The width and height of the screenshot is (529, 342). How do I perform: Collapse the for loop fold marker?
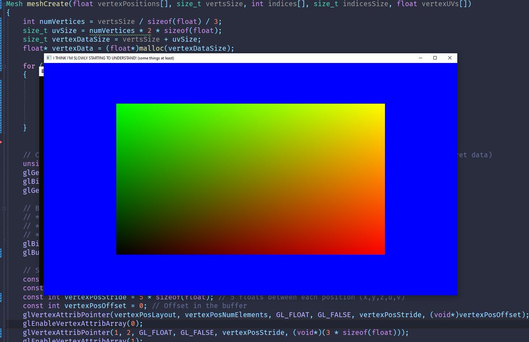pyautogui.click(x=3, y=66)
